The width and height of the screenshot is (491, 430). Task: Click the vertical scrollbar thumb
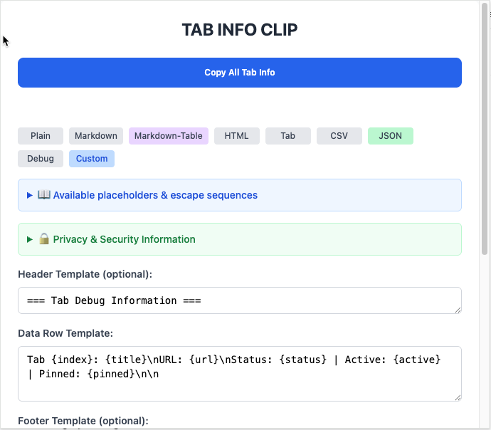(x=485, y=128)
